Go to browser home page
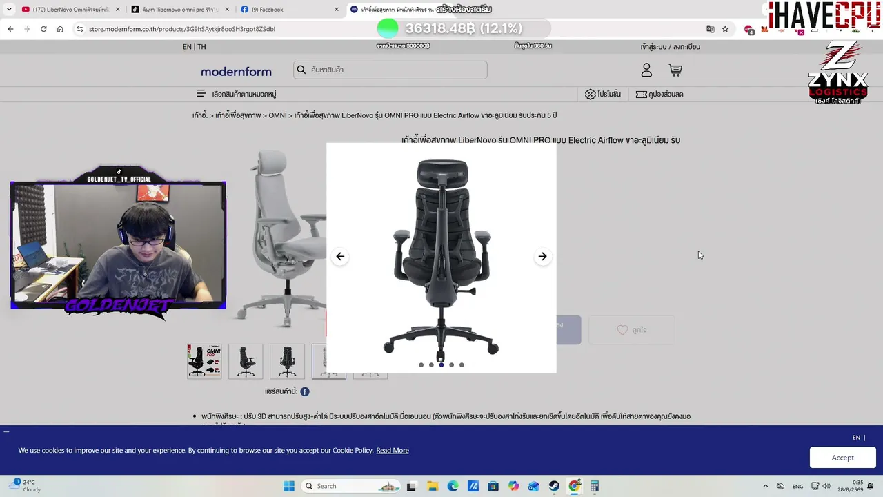883x497 pixels. 60,29
